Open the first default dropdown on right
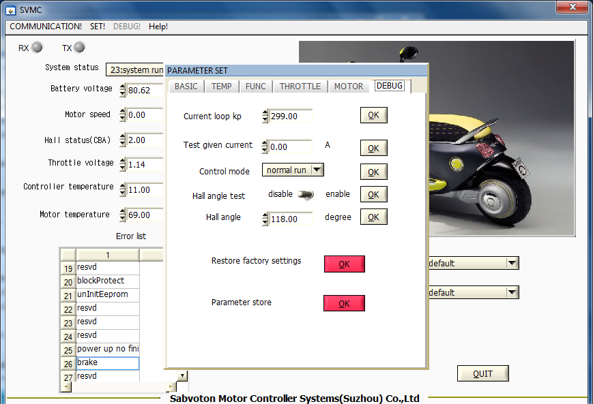This screenshot has height=404, width=593. click(512, 264)
